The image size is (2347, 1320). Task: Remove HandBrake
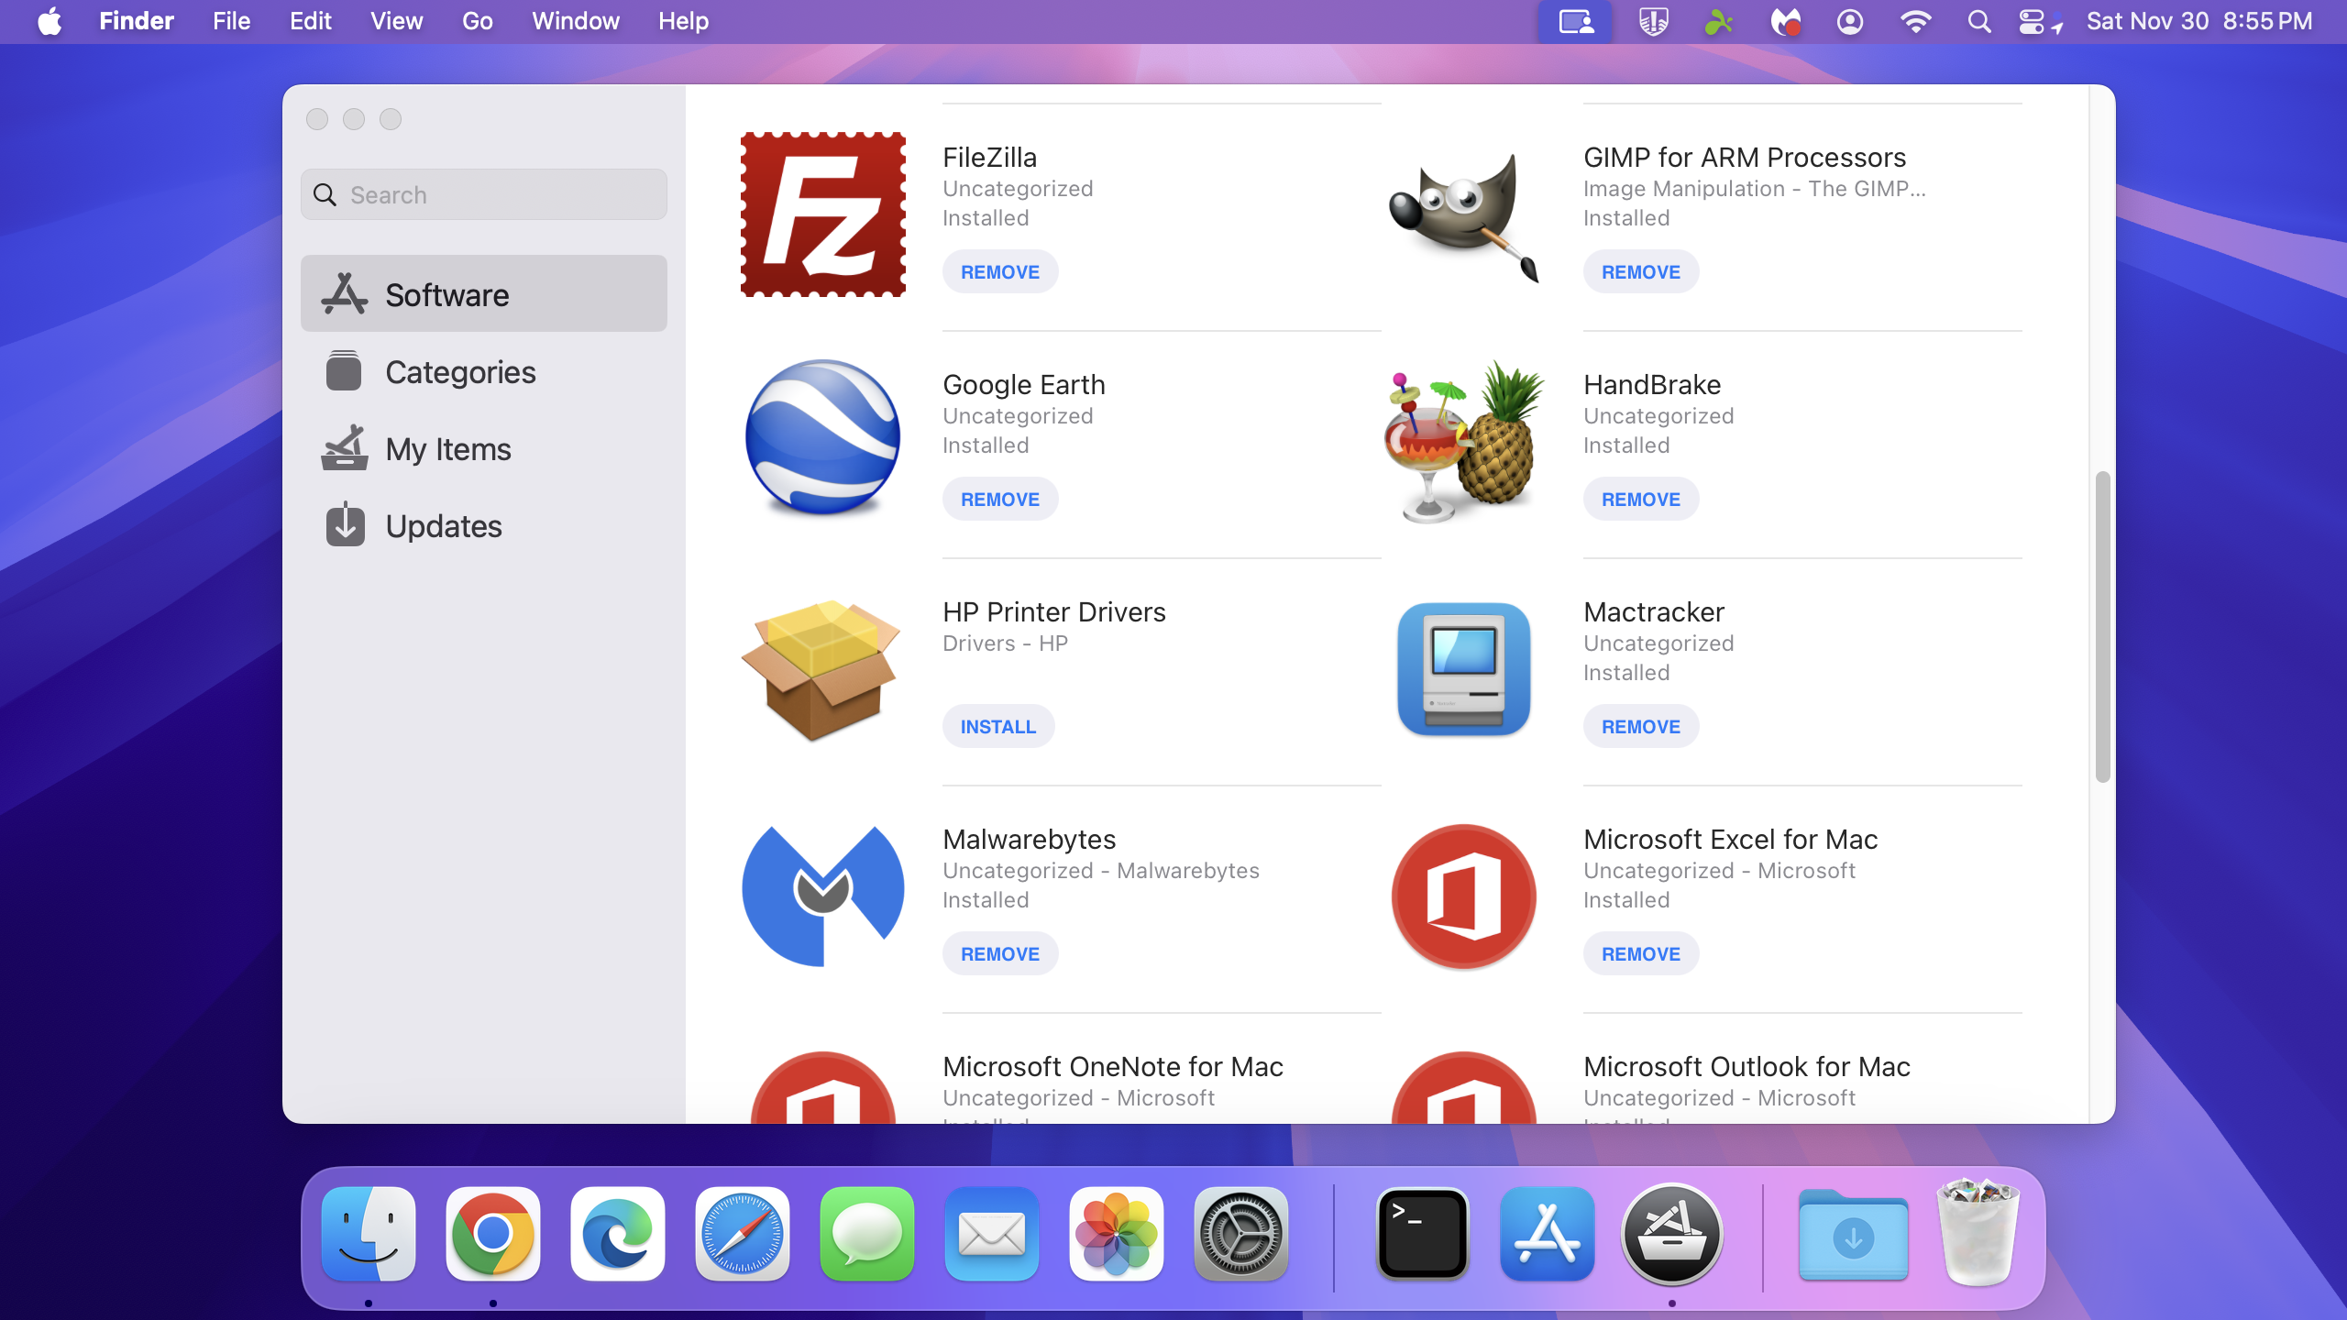pos(1641,500)
